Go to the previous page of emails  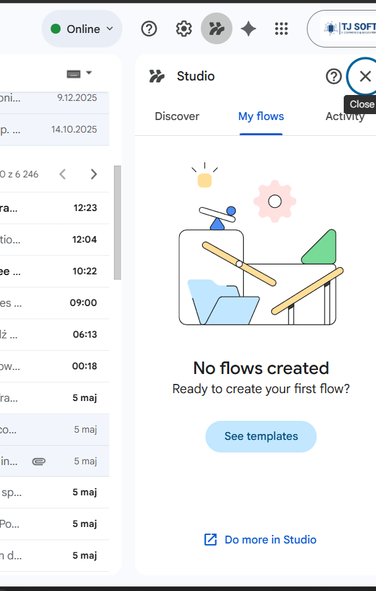click(x=63, y=174)
